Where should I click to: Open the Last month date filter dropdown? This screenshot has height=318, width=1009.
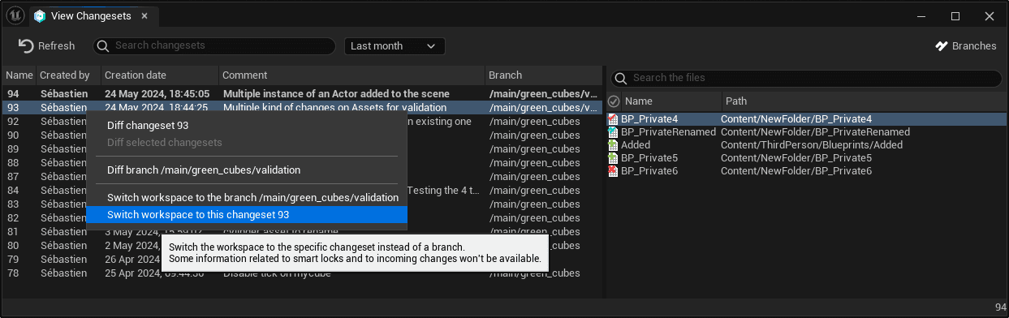[394, 46]
